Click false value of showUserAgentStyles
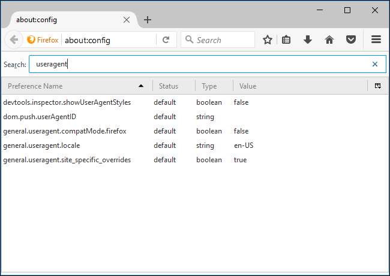This screenshot has height=276, width=390. point(241,102)
